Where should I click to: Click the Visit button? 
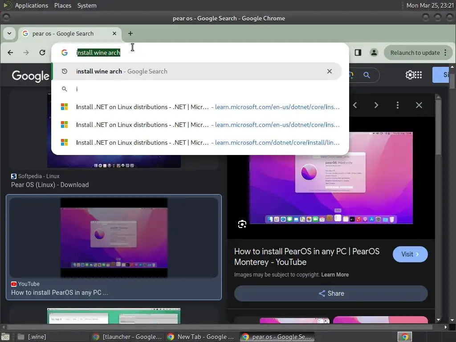pyautogui.click(x=410, y=254)
